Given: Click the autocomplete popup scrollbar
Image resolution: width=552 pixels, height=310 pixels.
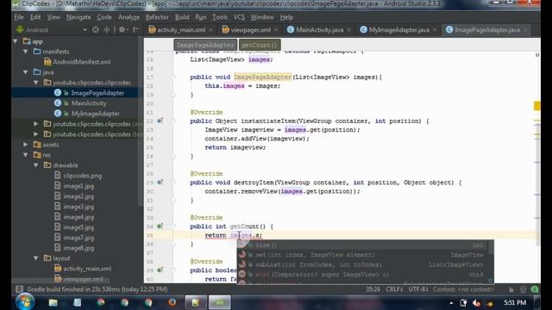Looking at the screenshot, I should point(491,247).
